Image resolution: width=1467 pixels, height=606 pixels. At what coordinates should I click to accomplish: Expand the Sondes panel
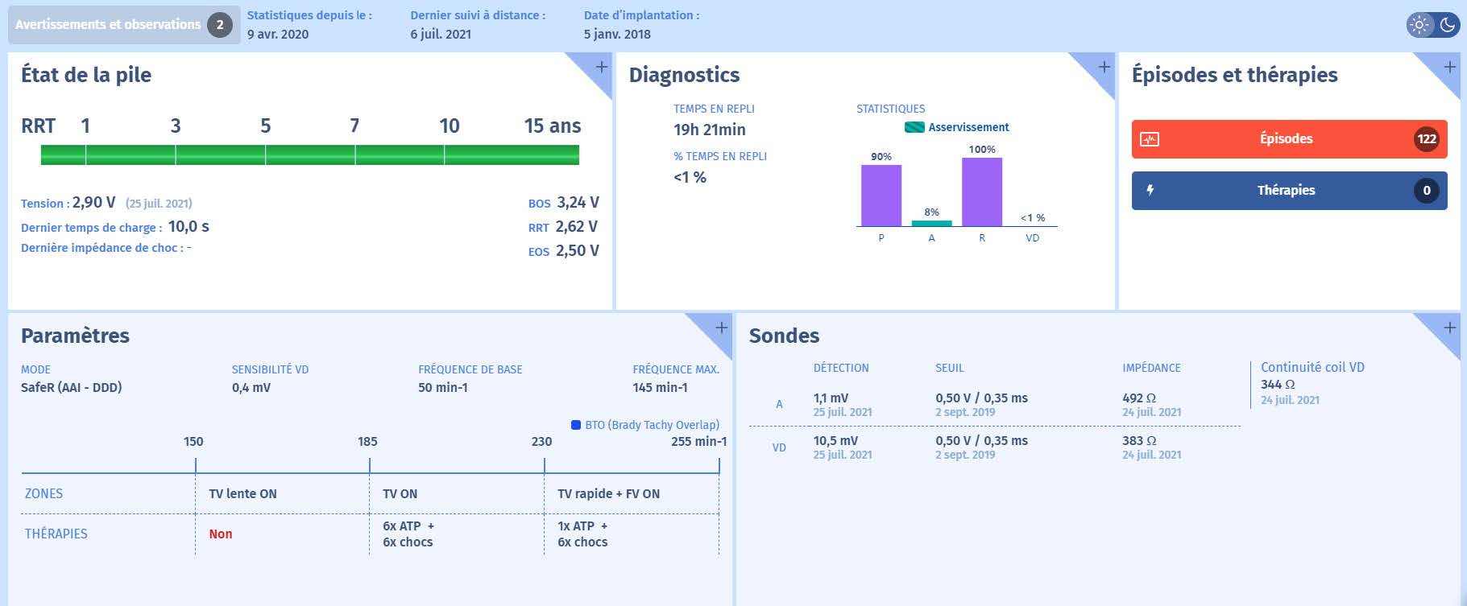[1448, 328]
